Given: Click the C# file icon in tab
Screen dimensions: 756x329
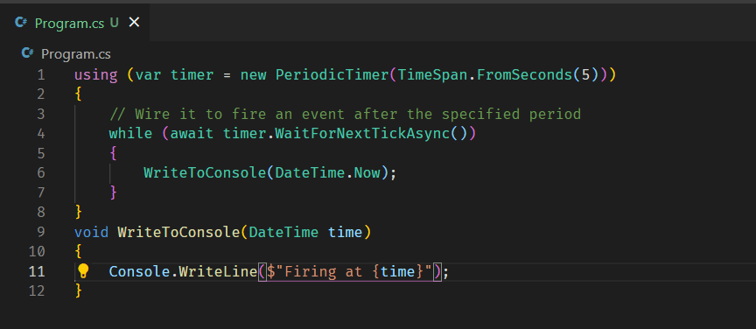Looking at the screenshot, I should [21, 23].
